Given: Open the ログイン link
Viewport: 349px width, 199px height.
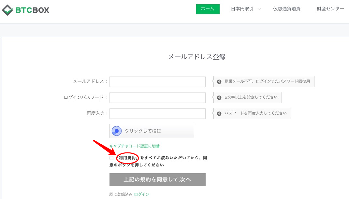Looking at the screenshot, I should click(141, 194).
